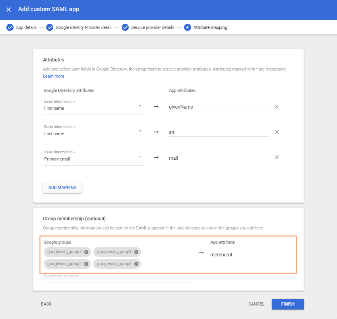Remove googlesso_group4 chip

[x=86, y=252]
